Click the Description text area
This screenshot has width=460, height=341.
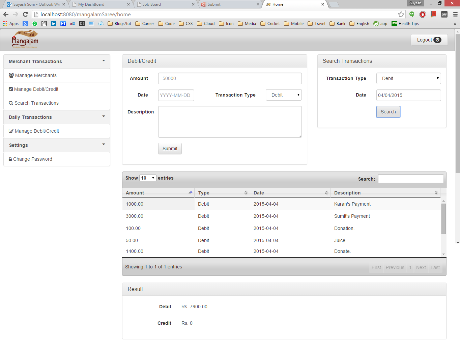[230, 122]
